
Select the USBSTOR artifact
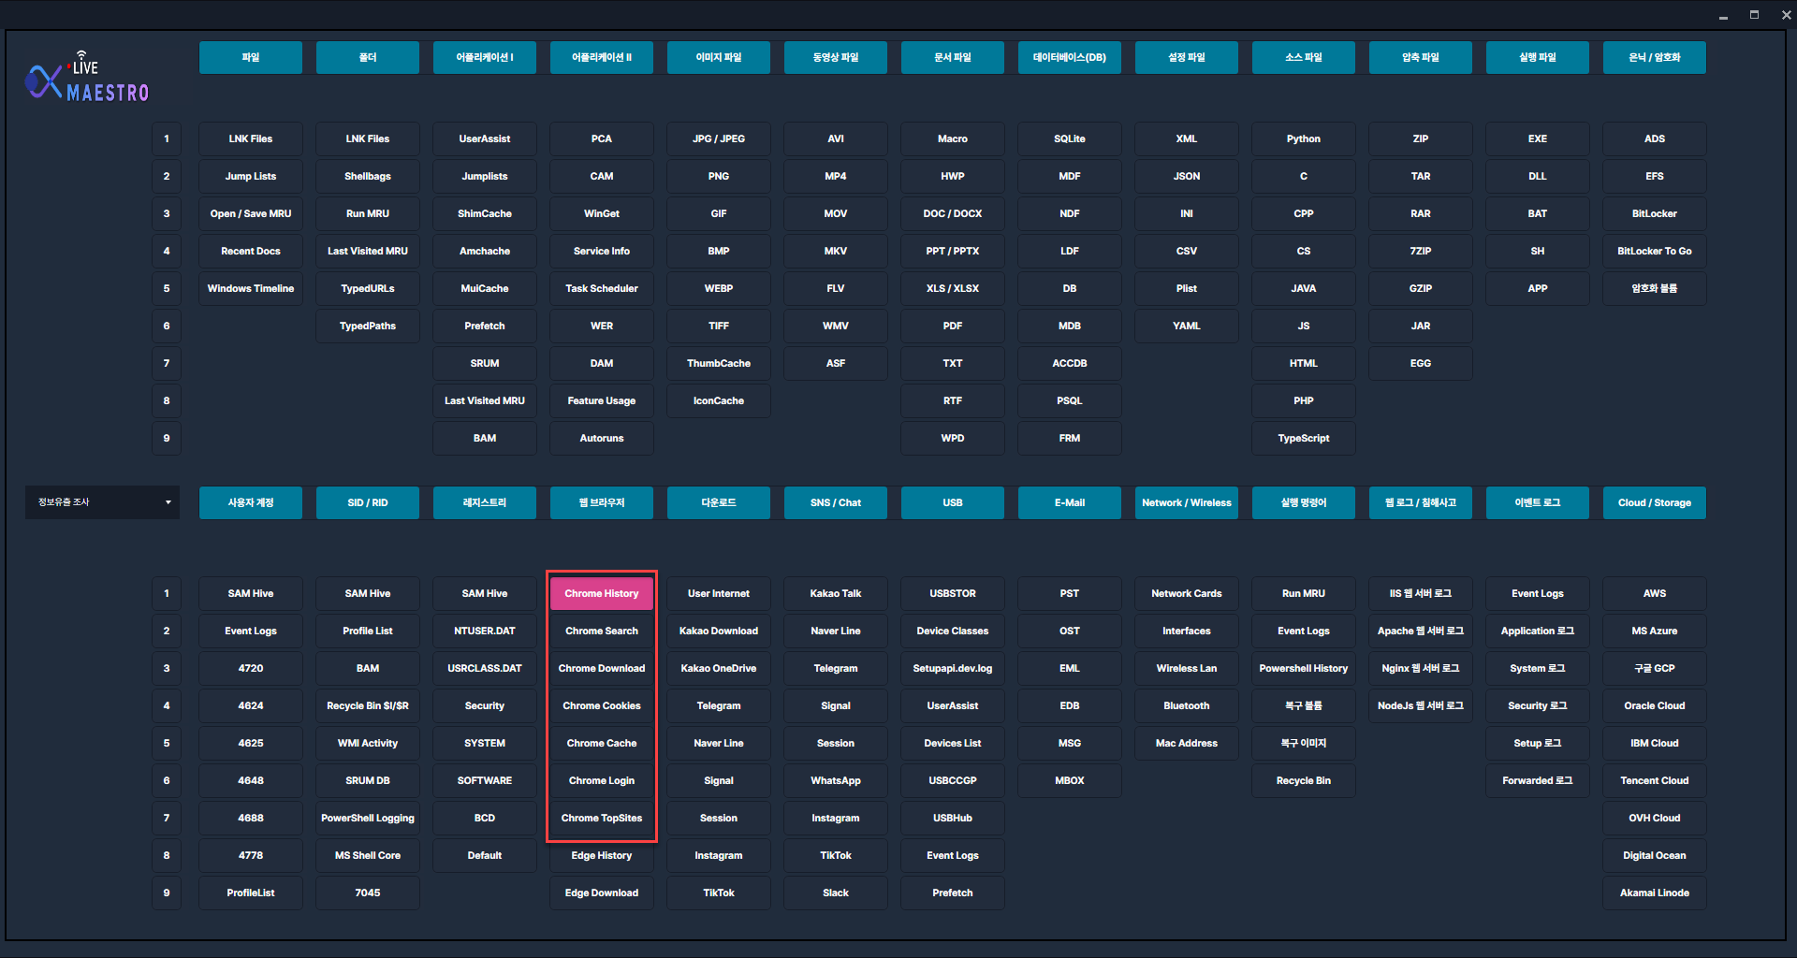(x=952, y=593)
